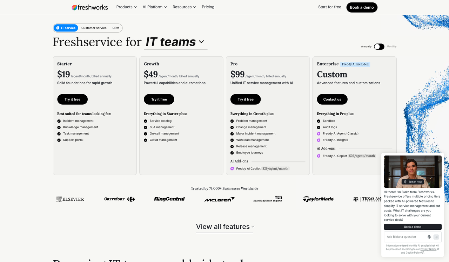This screenshot has height=262, width=449.
Task: Click the RingCentral logo
Action: 169,199
